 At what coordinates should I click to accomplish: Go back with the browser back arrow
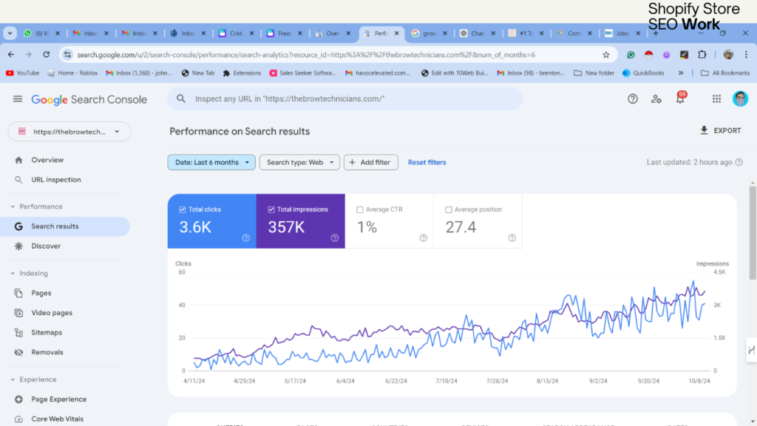(x=11, y=55)
